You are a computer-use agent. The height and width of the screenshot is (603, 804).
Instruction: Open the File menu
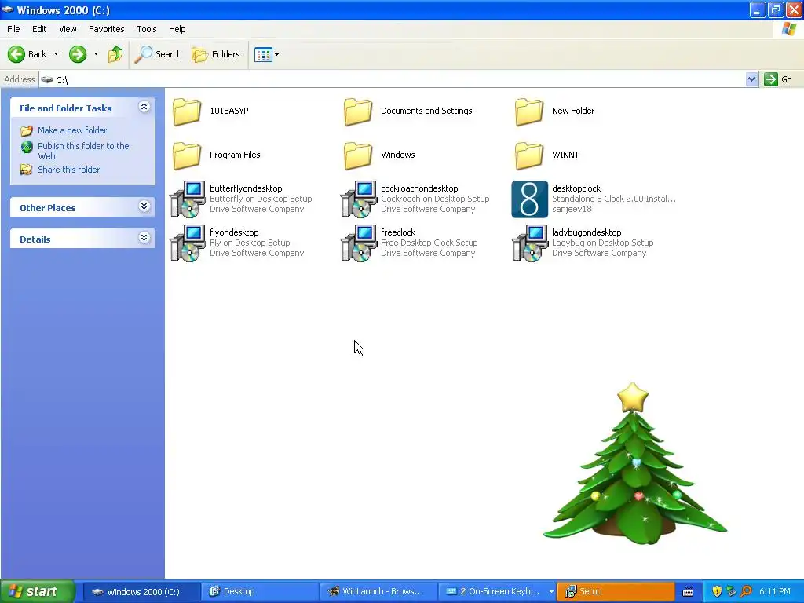tap(13, 29)
